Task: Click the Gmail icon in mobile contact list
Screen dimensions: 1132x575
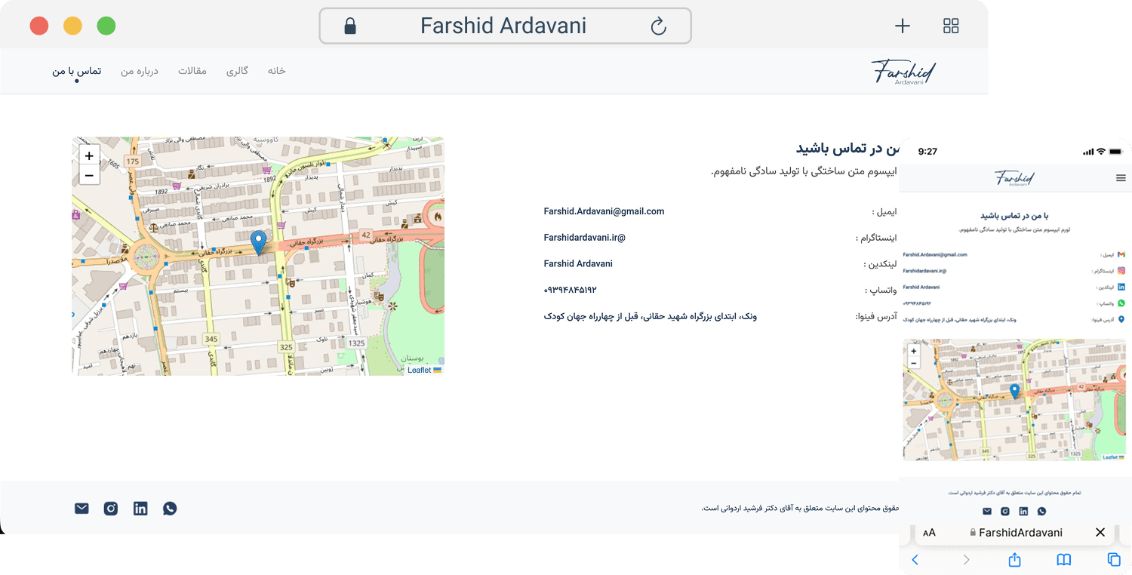Action: [x=1121, y=254]
